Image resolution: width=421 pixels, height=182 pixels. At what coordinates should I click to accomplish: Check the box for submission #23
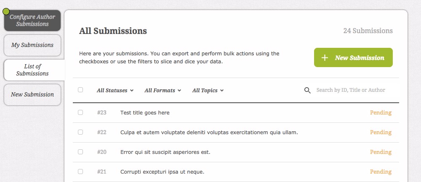tap(80, 112)
